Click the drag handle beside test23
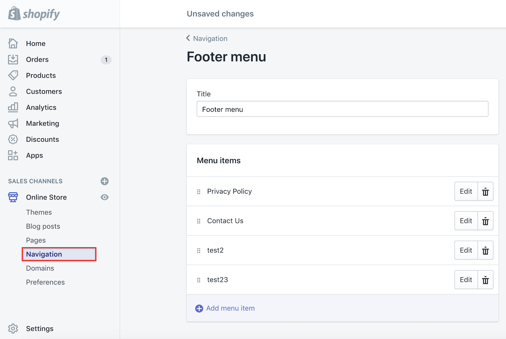 (199, 280)
